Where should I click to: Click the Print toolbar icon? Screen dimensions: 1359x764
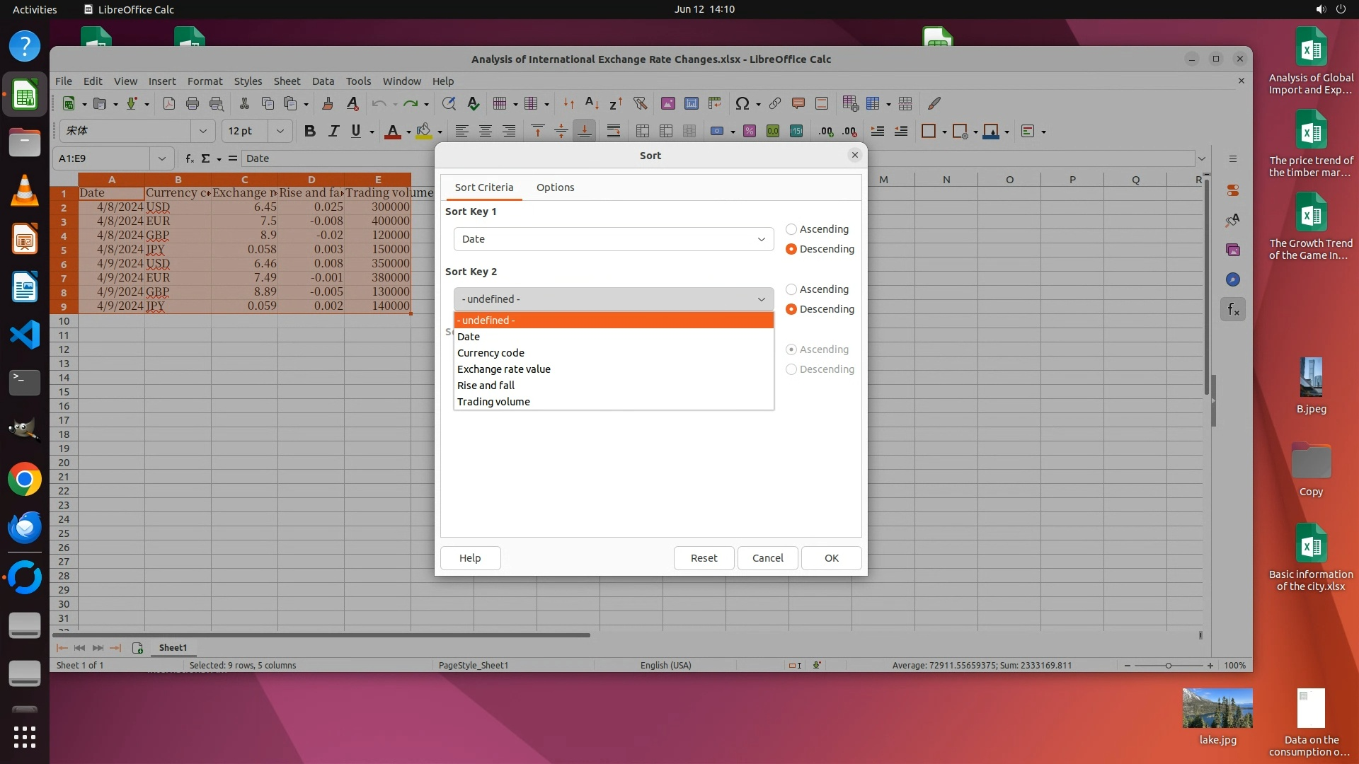pyautogui.click(x=193, y=103)
